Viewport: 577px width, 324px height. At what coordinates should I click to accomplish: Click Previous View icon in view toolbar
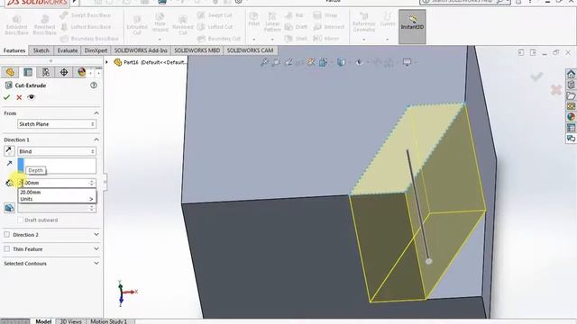pos(288,62)
